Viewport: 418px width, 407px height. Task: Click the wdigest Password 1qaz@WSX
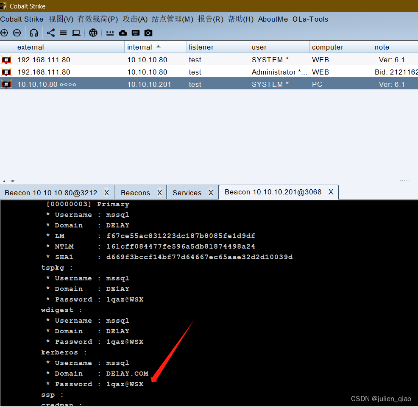[125, 342]
